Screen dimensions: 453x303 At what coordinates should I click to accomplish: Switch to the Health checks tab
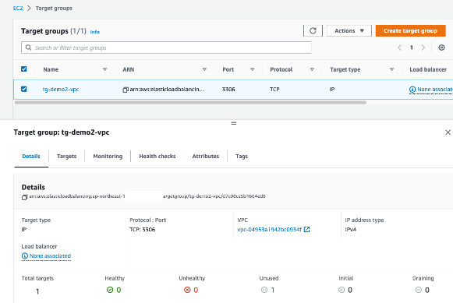(157, 156)
